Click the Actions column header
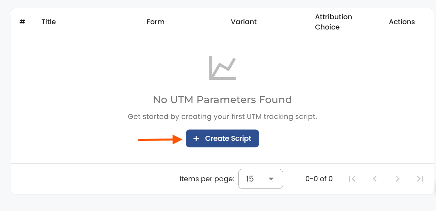This screenshot has width=436, height=211. coord(401,22)
